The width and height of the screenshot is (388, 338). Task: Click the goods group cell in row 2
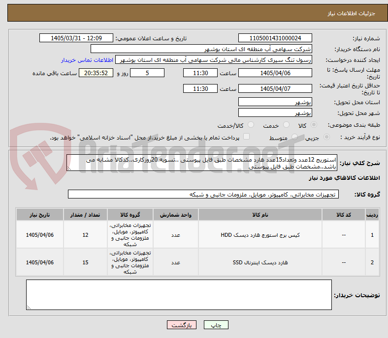[x=130, y=262]
